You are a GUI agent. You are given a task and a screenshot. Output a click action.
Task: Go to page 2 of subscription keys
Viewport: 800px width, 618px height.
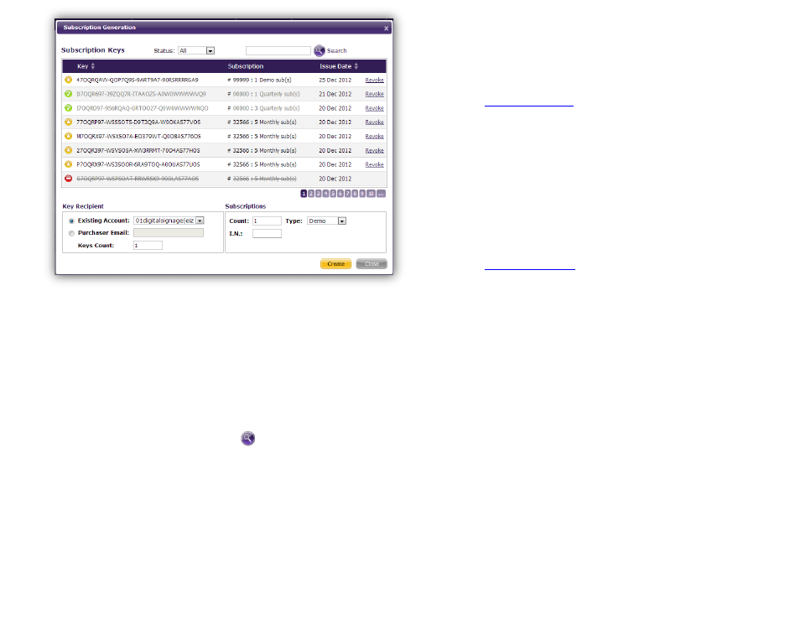[x=311, y=194]
